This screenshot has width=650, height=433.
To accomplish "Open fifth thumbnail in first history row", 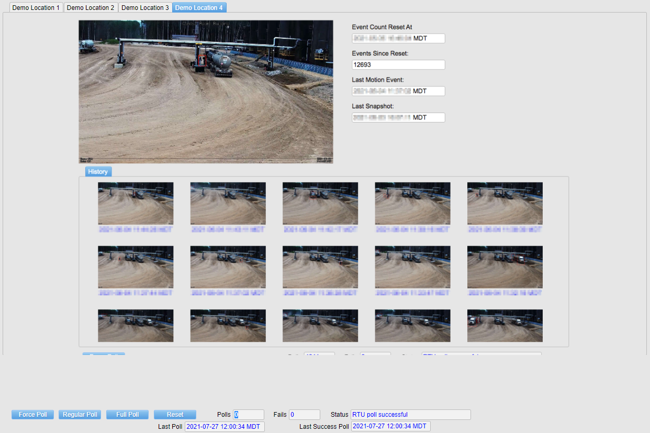I will [x=505, y=204].
